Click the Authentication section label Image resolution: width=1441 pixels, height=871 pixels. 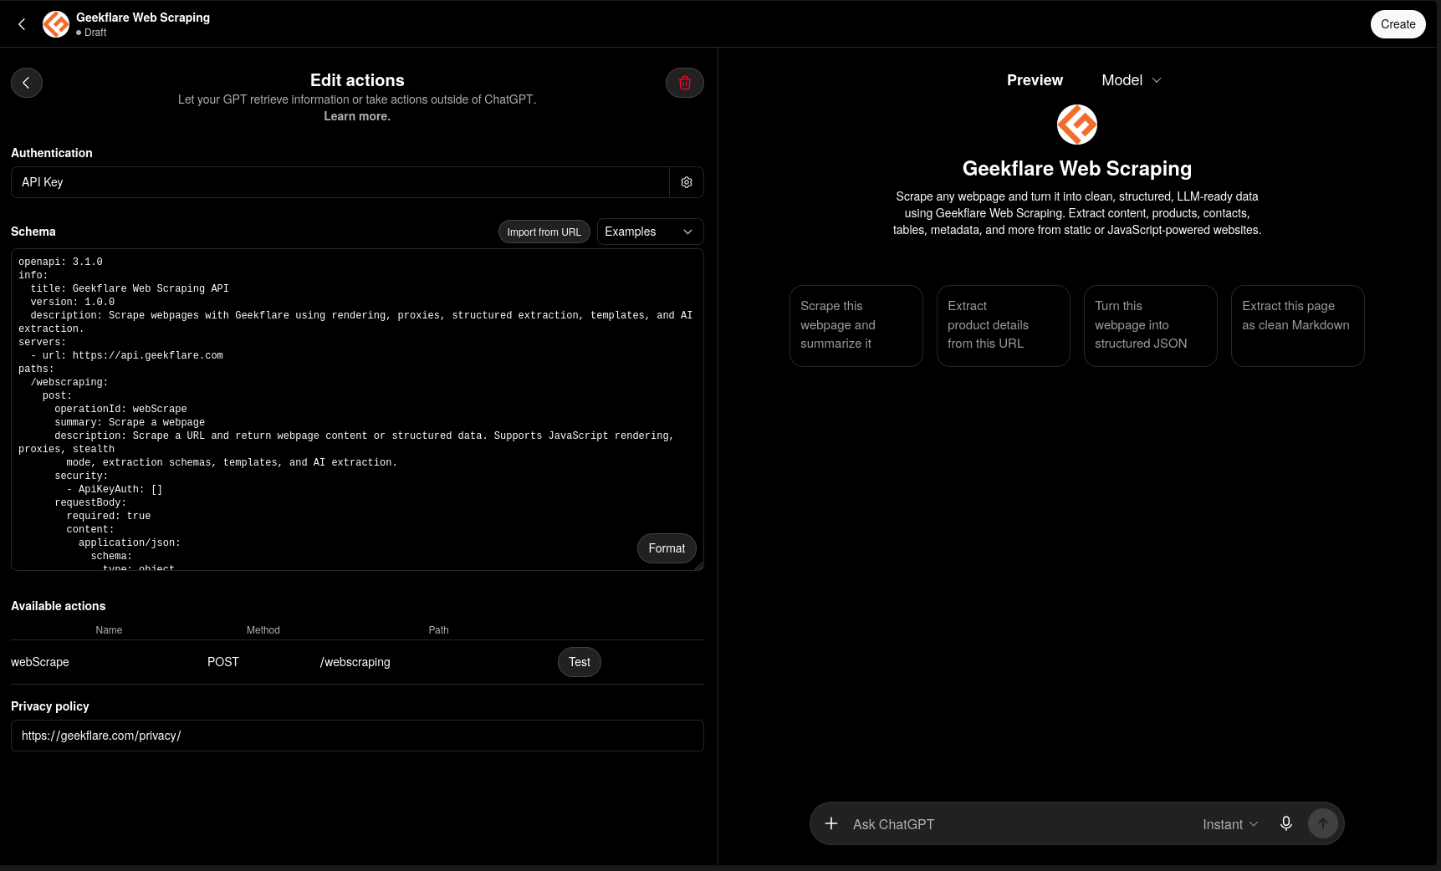coord(52,153)
